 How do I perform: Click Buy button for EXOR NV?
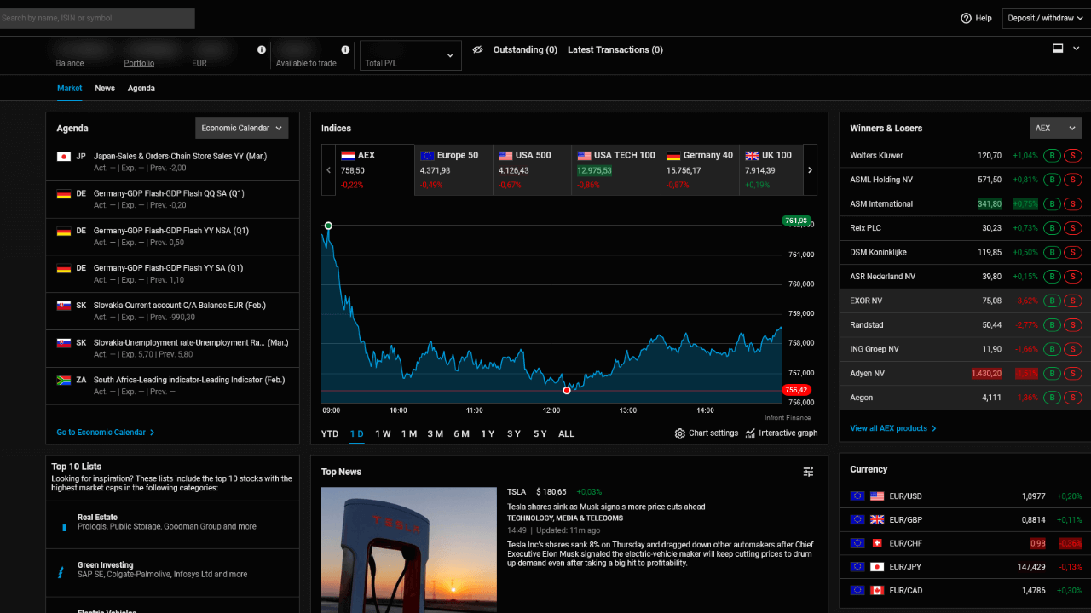coord(1053,301)
